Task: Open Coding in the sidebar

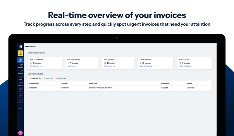Action: point(20,78)
